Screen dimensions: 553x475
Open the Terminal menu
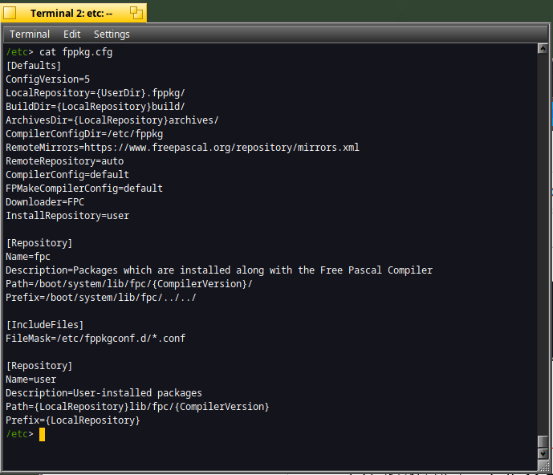[x=30, y=35]
